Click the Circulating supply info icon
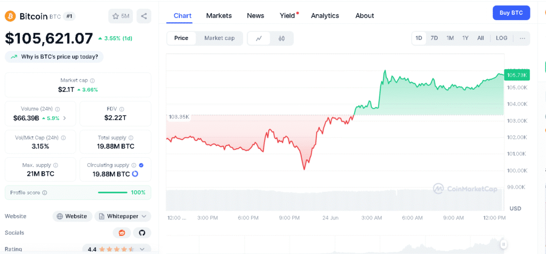The width and height of the screenshot is (546, 254). click(134, 165)
